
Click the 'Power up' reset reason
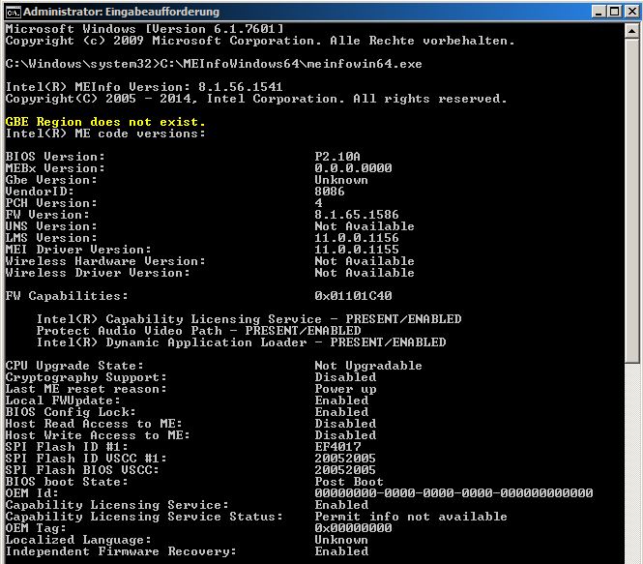tap(345, 389)
